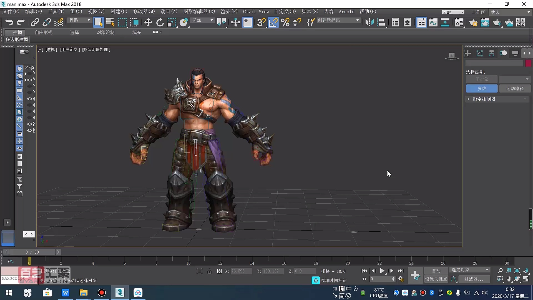Select the Select and Move tool
533x300 pixels.
point(148,22)
